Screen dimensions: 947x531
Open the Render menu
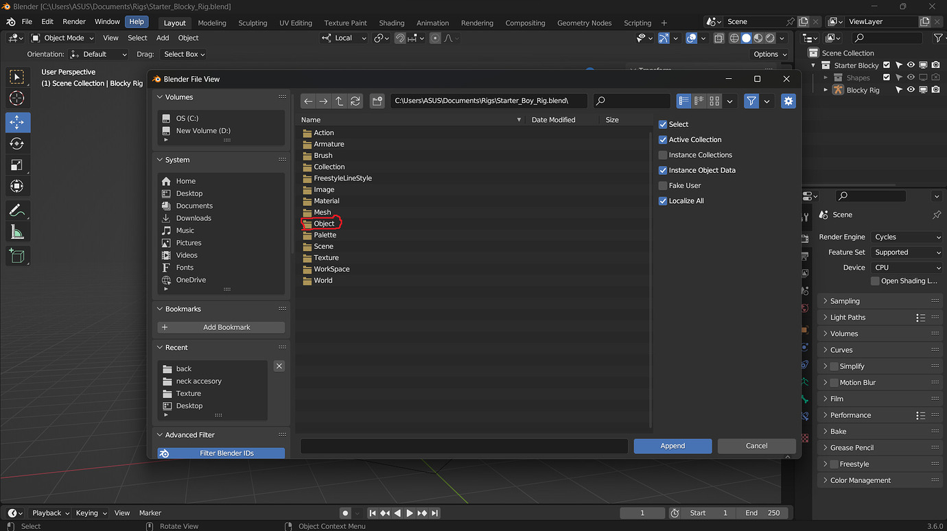coord(74,22)
